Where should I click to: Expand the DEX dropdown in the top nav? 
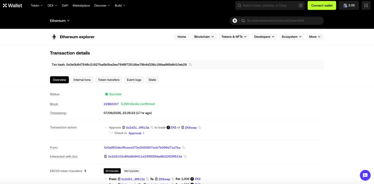[53, 5]
